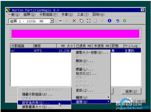The width and height of the screenshot is (151, 112).
Task: Click the blue Info toolbar icon
Action: coord(110,21)
